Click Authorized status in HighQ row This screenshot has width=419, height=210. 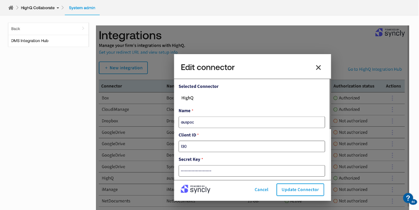[x=347, y=178]
